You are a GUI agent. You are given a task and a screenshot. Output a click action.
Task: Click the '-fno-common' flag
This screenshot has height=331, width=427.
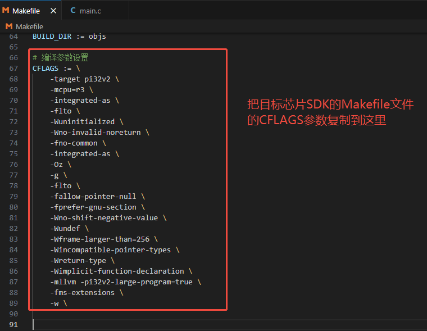point(74,143)
